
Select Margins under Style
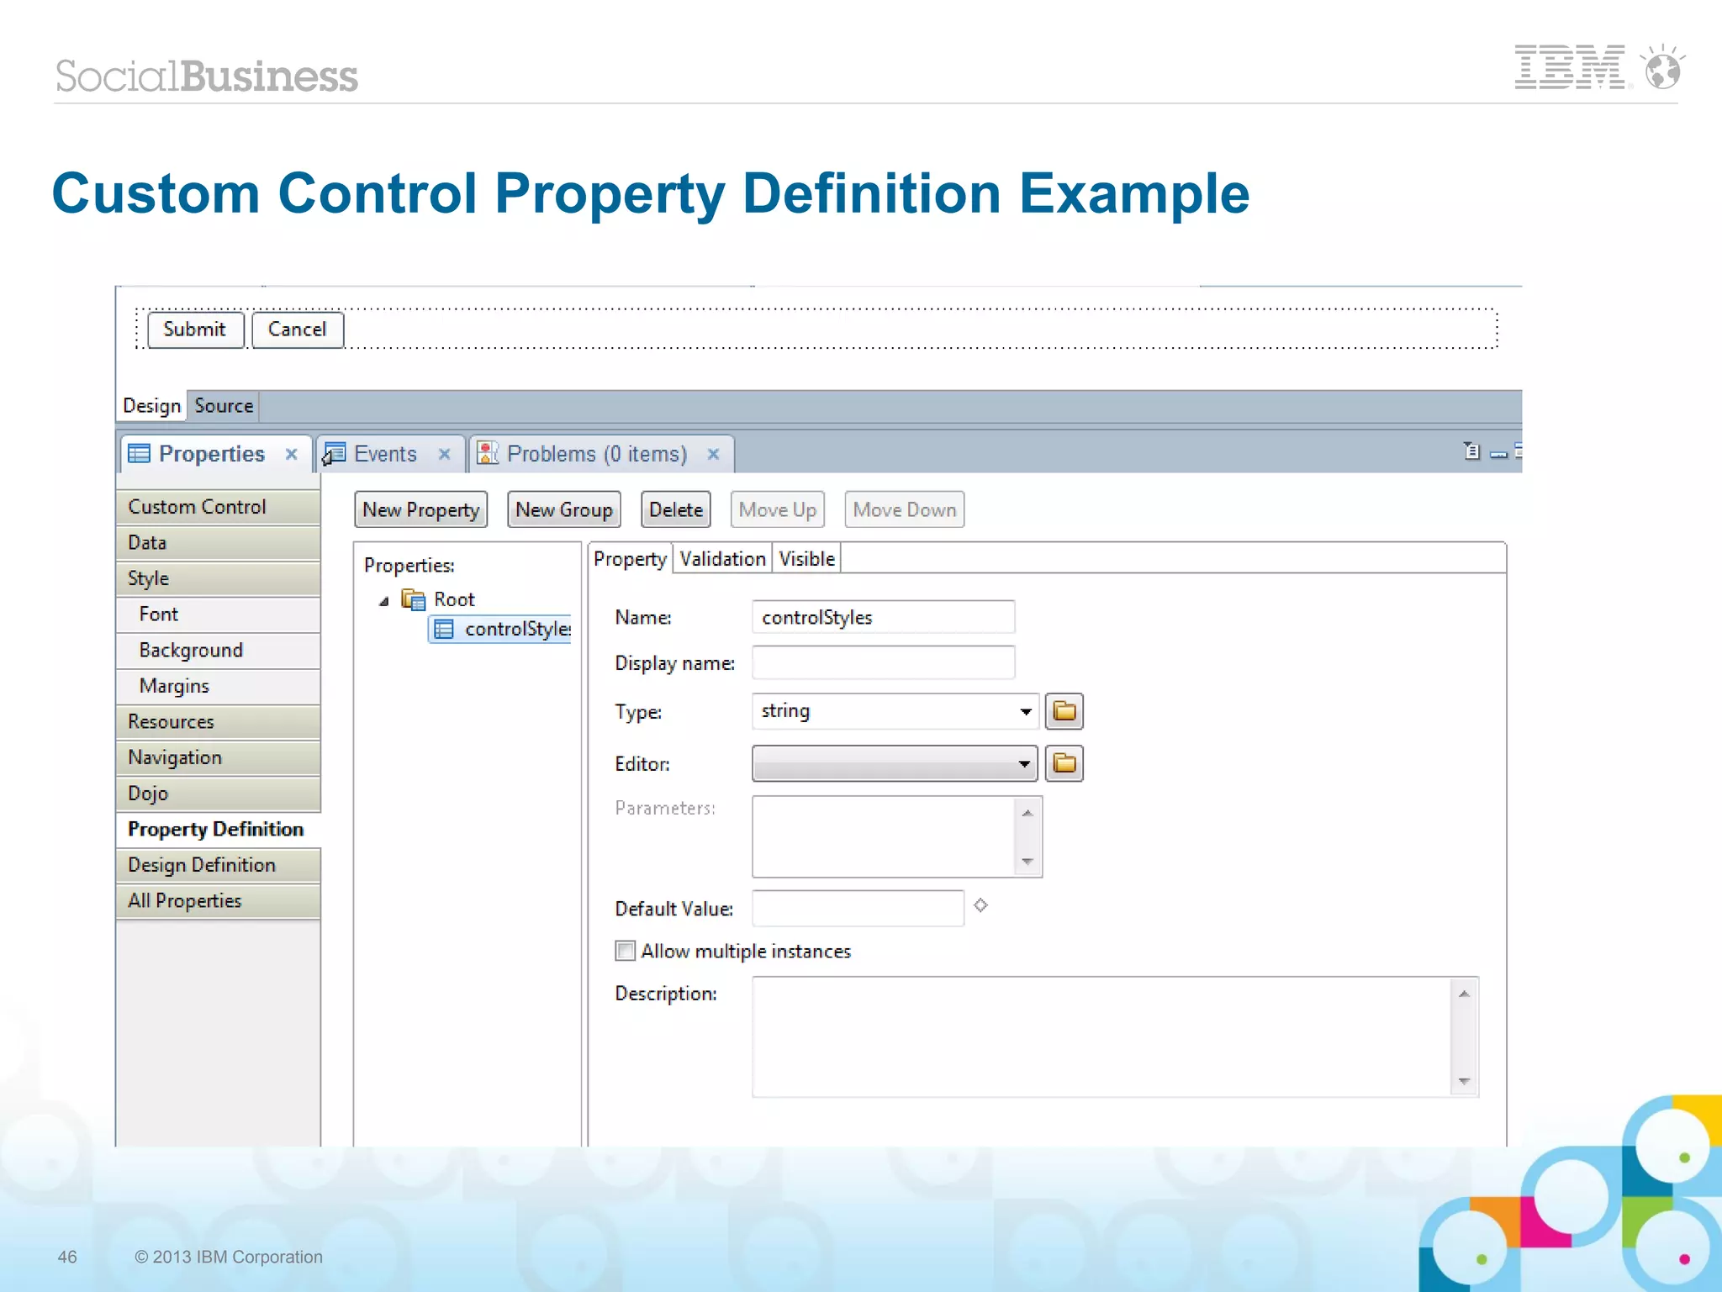pyautogui.click(x=219, y=686)
